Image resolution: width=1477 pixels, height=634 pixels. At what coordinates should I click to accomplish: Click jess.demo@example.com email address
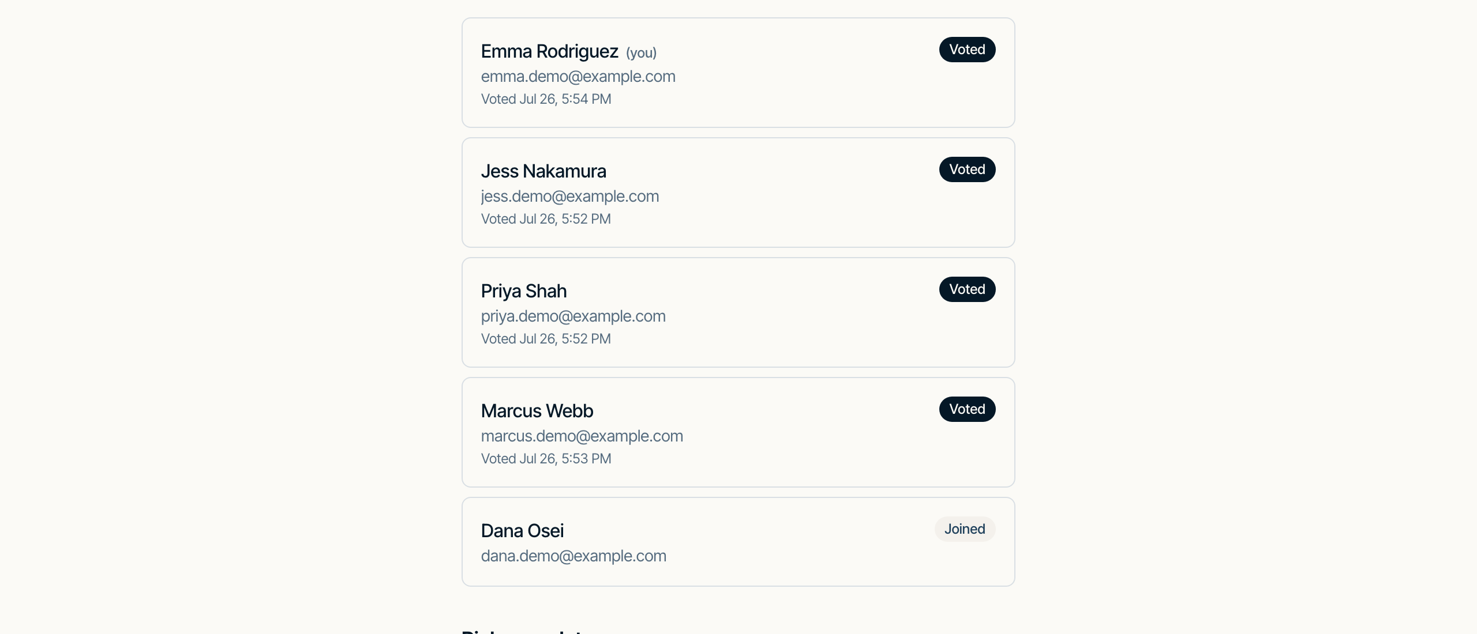(570, 197)
